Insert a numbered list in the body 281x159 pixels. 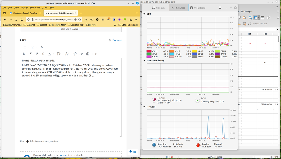(33, 47)
